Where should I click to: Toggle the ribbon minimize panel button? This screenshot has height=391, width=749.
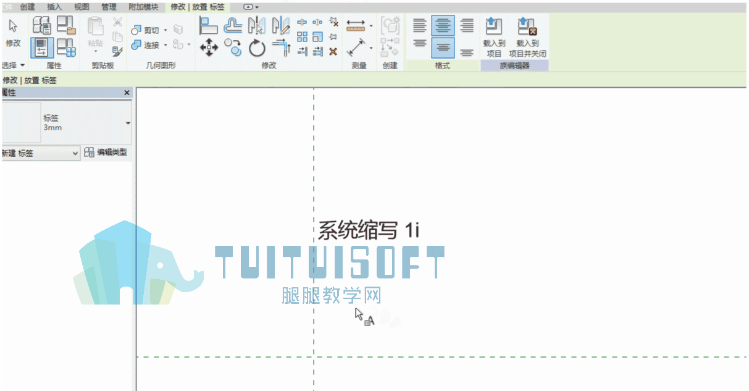[248, 7]
